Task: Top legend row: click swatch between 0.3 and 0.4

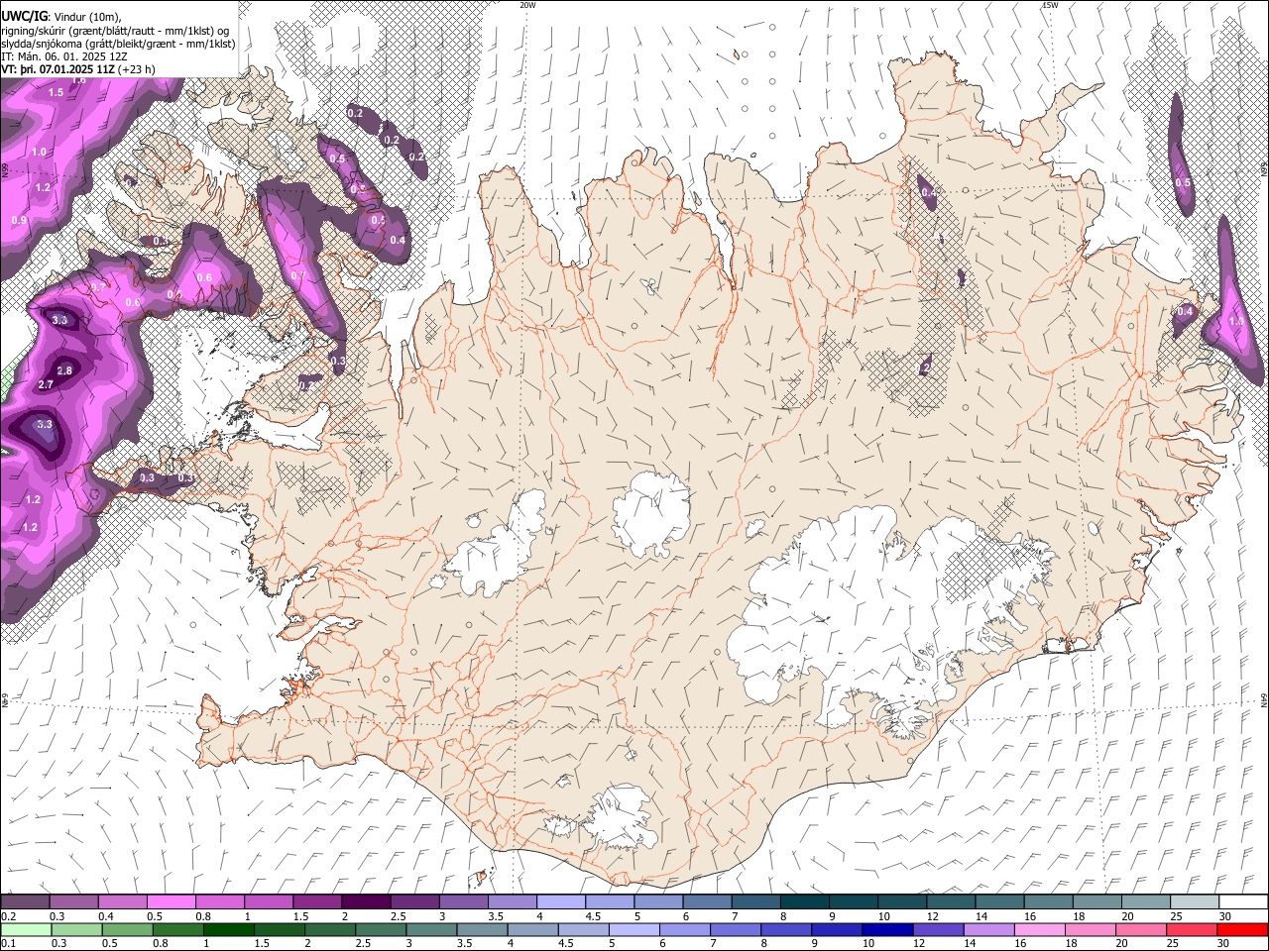Action: click(73, 901)
